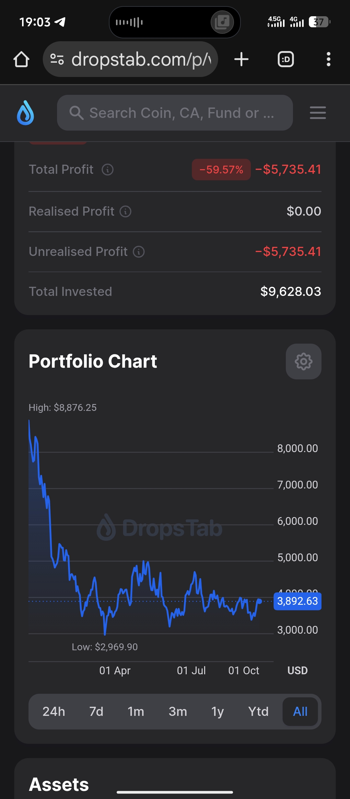Select the Ytd chart range
350x799 pixels.
[258, 712]
